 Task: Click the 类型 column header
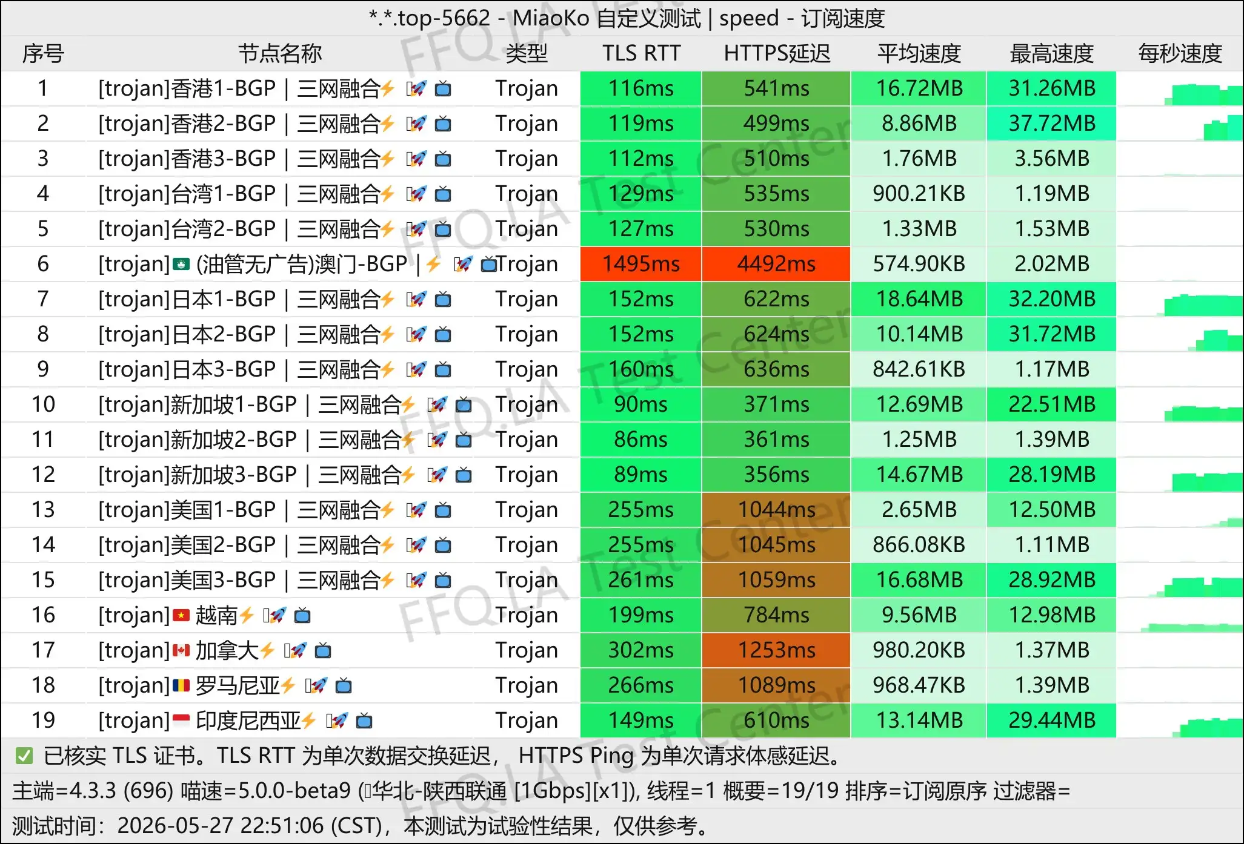pyautogui.click(x=527, y=54)
